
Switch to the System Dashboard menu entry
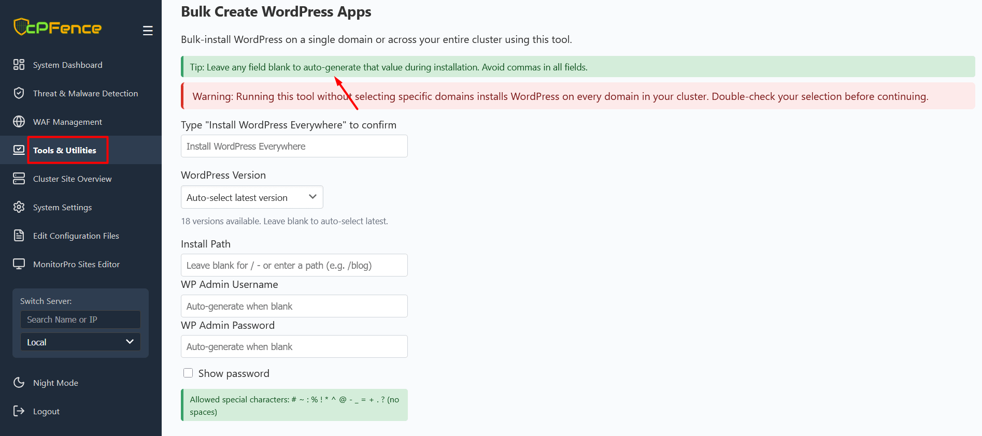tap(67, 64)
